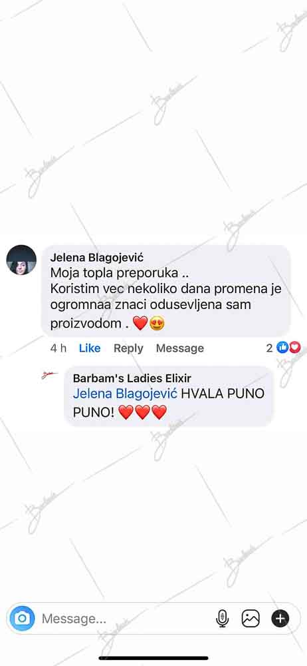Click the 4 h comment timestamp
Screen dimensions: 307x666
(x=58, y=348)
